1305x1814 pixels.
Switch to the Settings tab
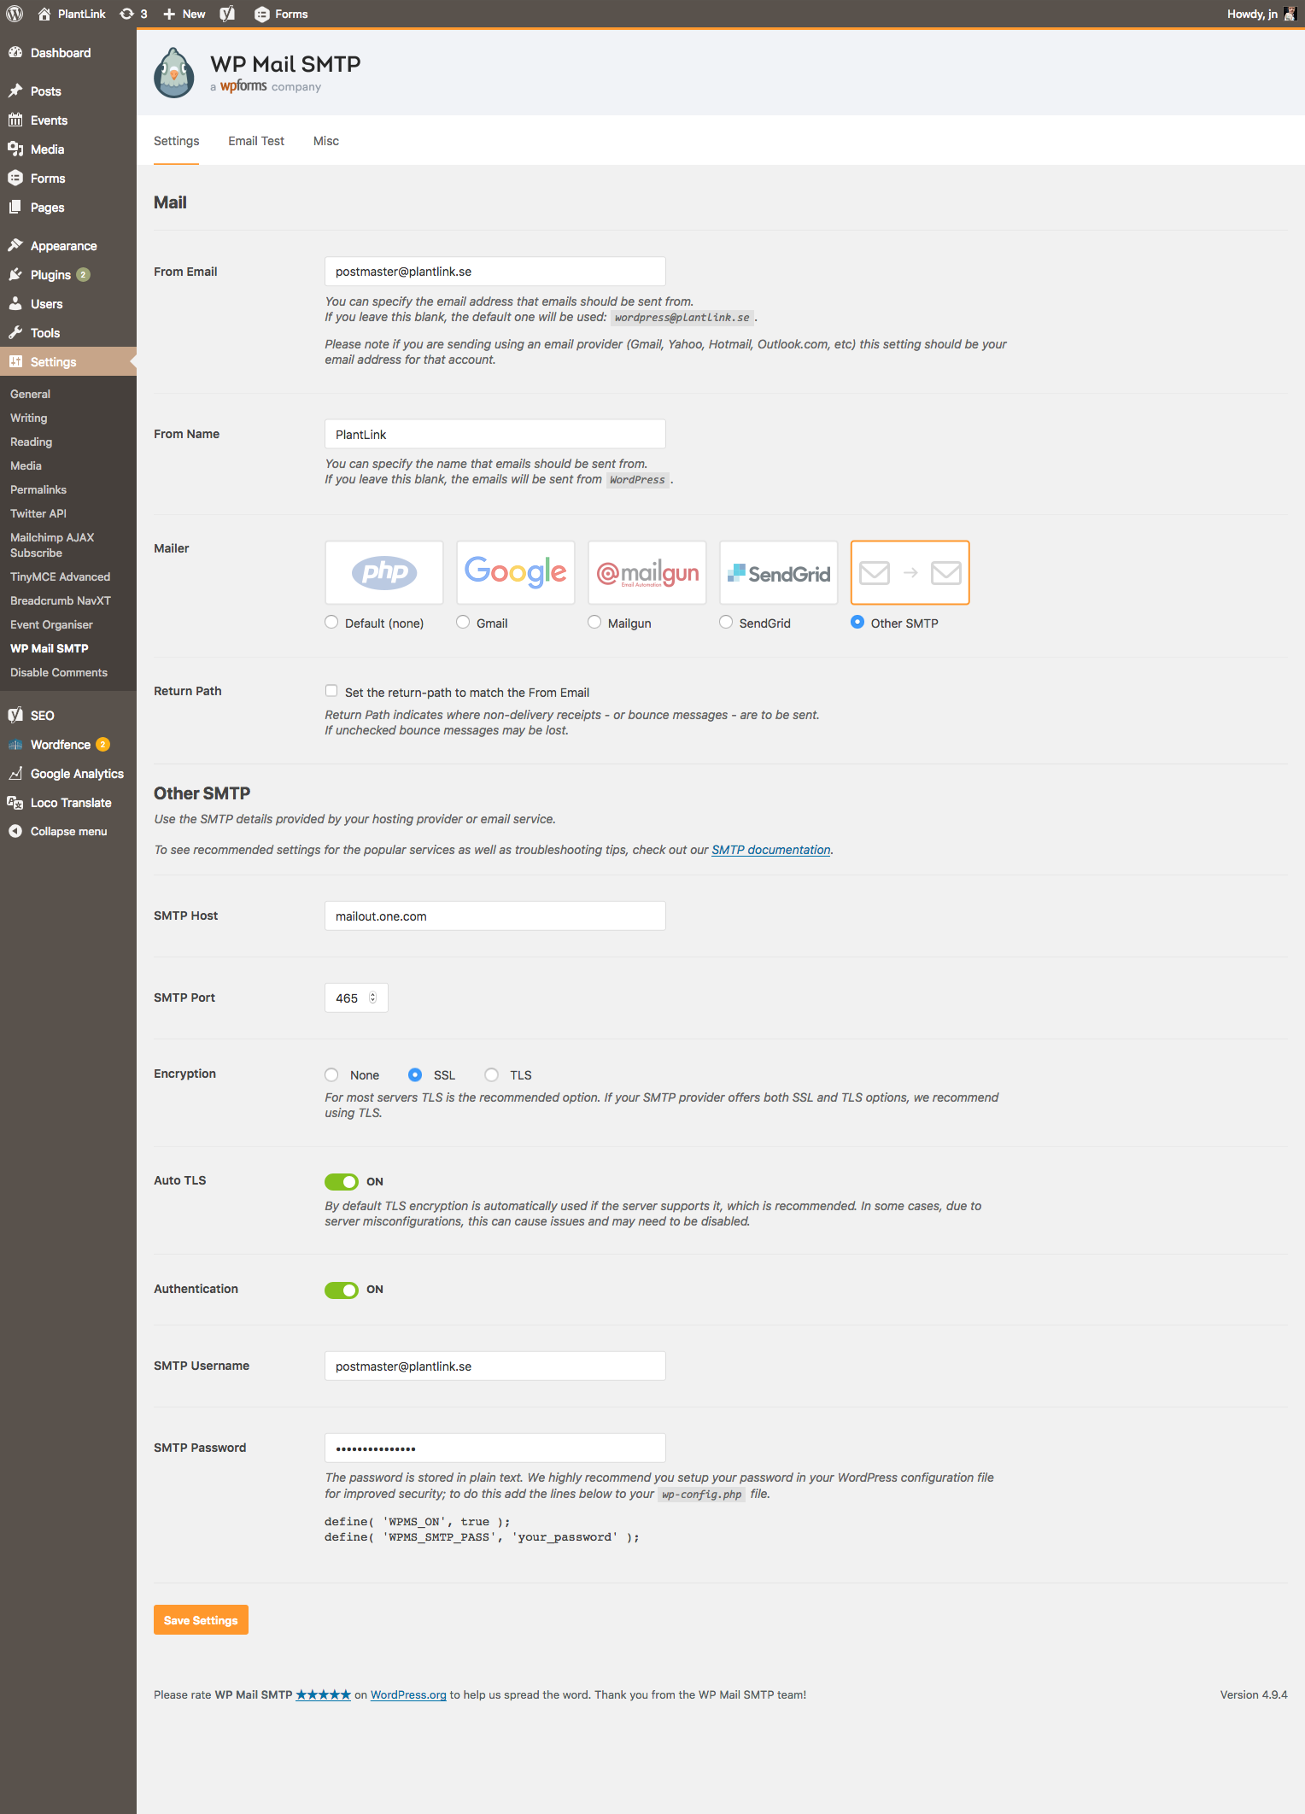[x=176, y=141]
